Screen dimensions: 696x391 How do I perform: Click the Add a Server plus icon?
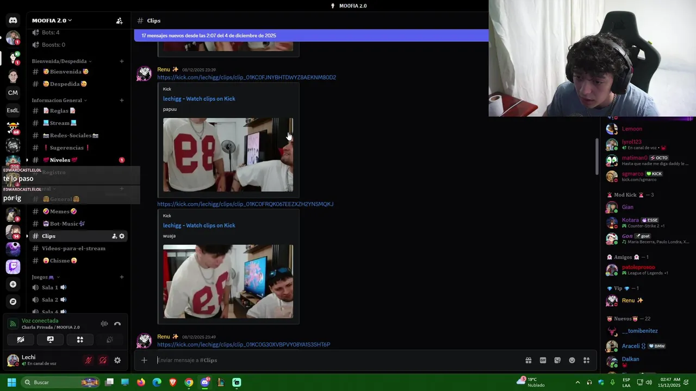point(13,284)
